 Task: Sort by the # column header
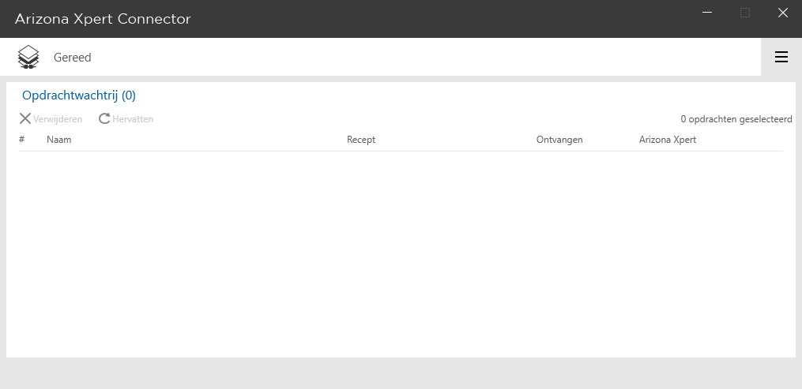pos(21,139)
